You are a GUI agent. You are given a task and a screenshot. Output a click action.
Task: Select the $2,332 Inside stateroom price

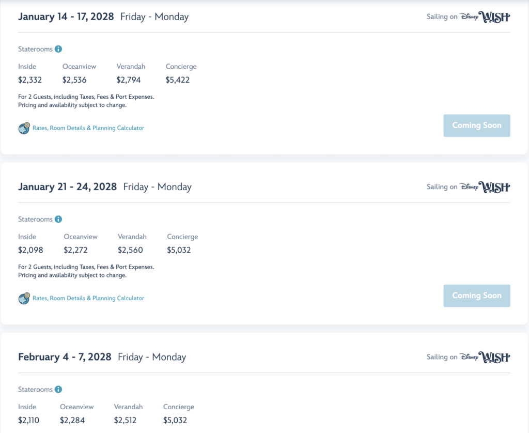(30, 80)
